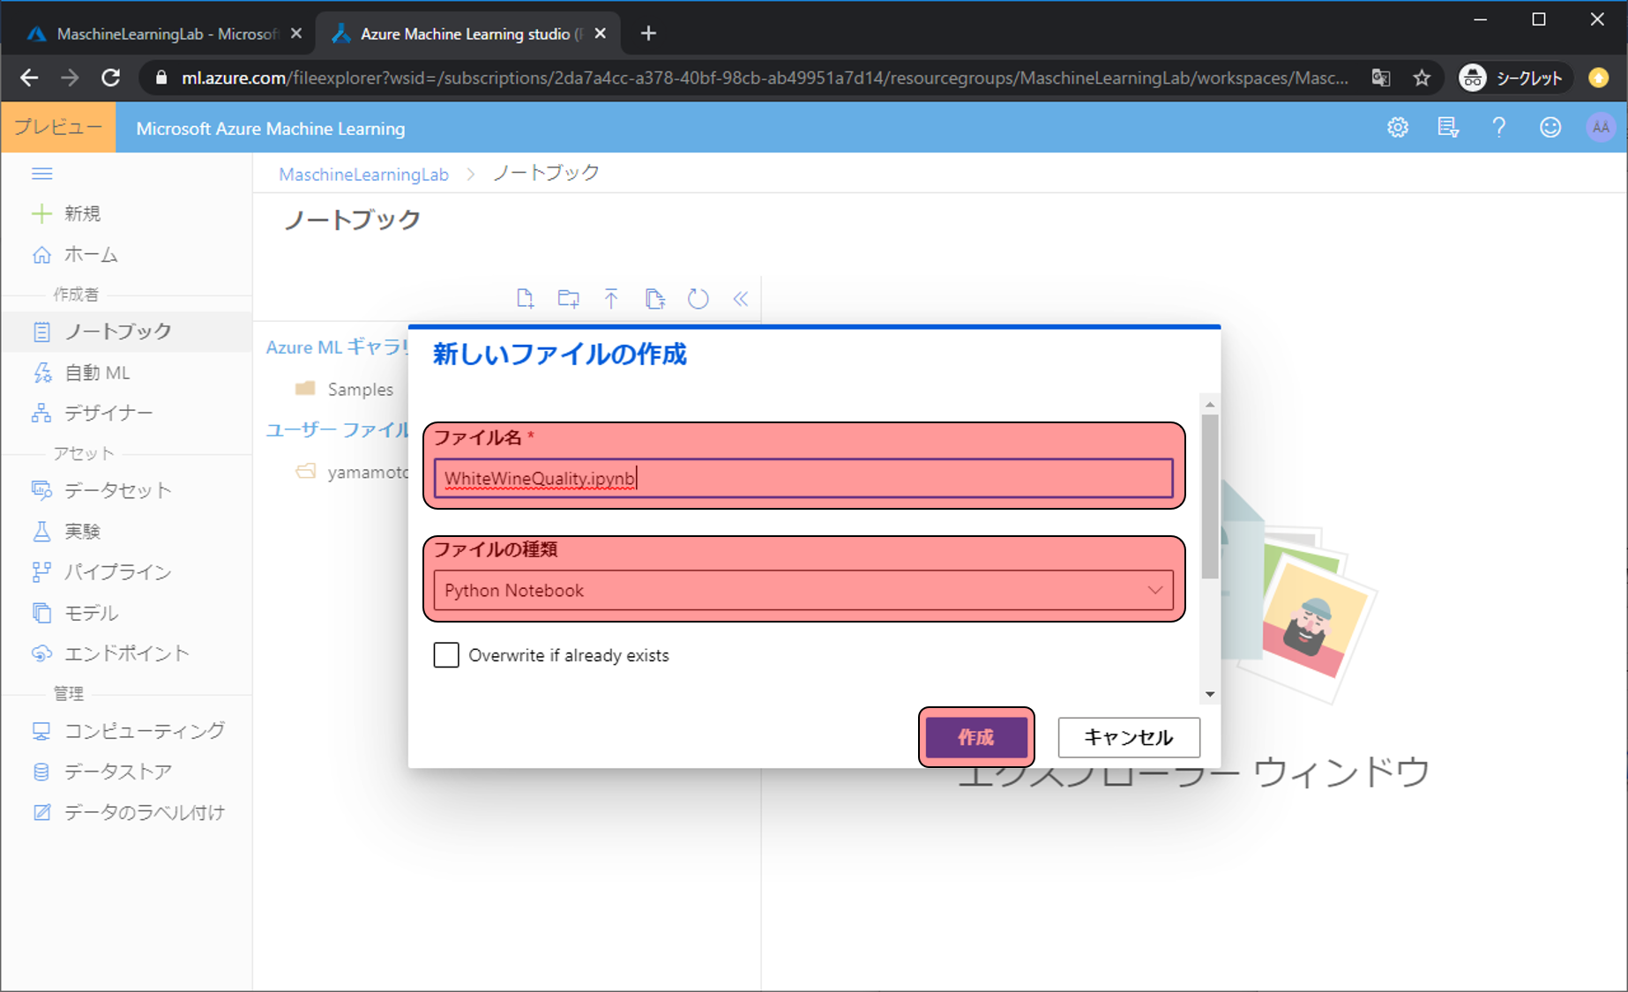This screenshot has width=1628, height=992.
Task: Collapse the file explorer pane with double chevron
Action: tap(741, 299)
